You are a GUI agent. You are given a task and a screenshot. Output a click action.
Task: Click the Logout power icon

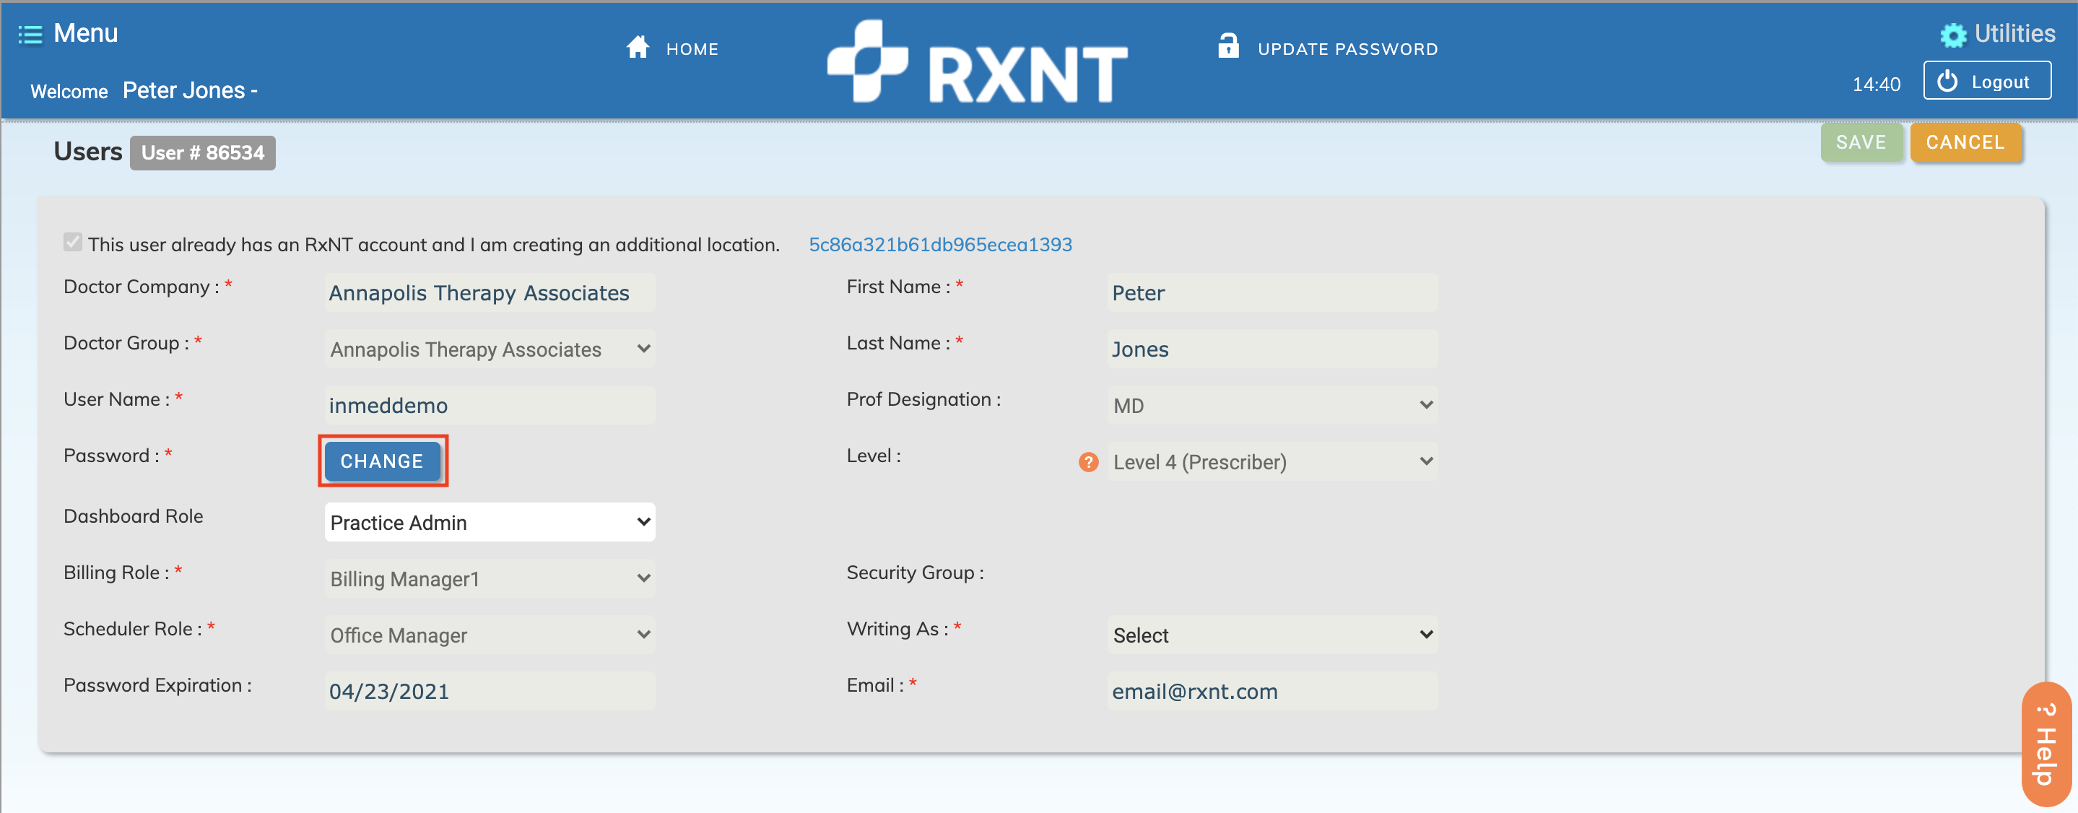click(1947, 82)
